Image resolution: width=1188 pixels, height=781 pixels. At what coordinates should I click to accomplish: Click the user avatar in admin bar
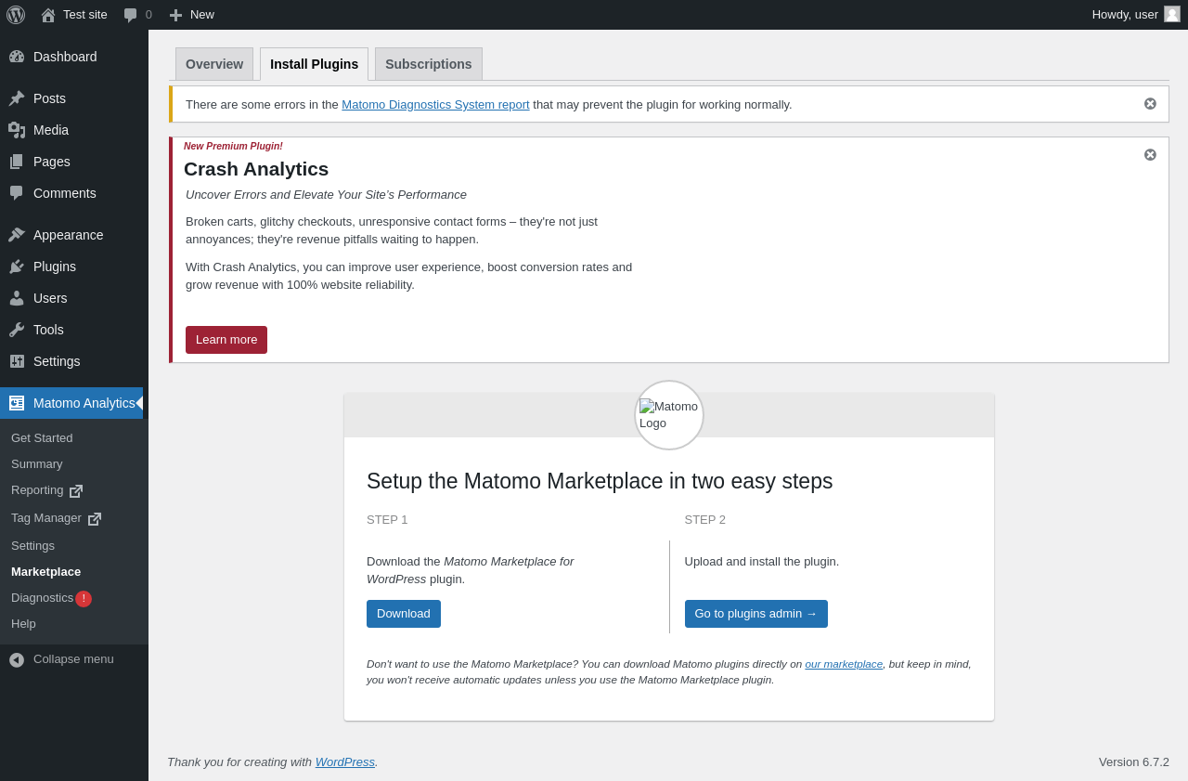1172,14
